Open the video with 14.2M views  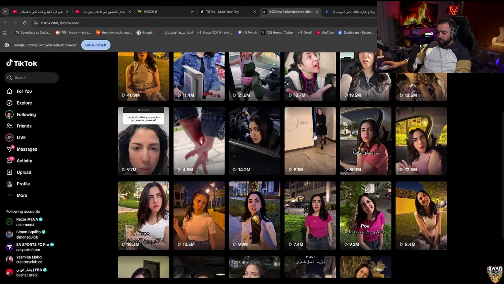[x=254, y=141]
